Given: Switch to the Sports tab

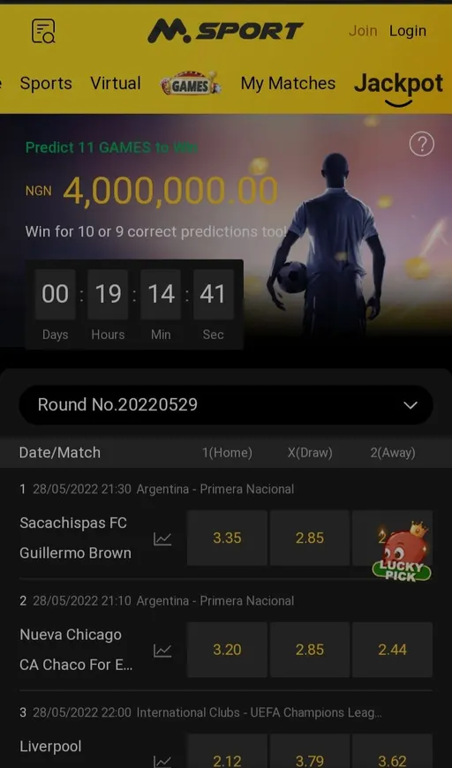Looking at the screenshot, I should click(x=46, y=83).
